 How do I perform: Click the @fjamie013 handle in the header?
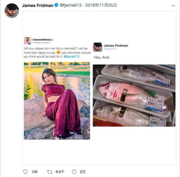[x=70, y=5]
